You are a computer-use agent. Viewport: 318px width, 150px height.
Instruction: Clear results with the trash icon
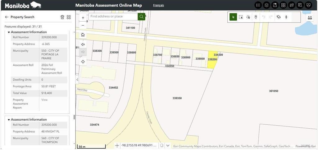[62, 17]
